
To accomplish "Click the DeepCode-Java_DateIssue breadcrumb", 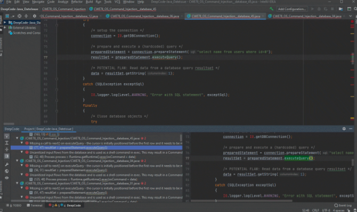I will point(19,9).
